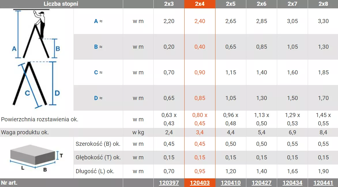Click the blue D ≈ row label

coord(98,98)
